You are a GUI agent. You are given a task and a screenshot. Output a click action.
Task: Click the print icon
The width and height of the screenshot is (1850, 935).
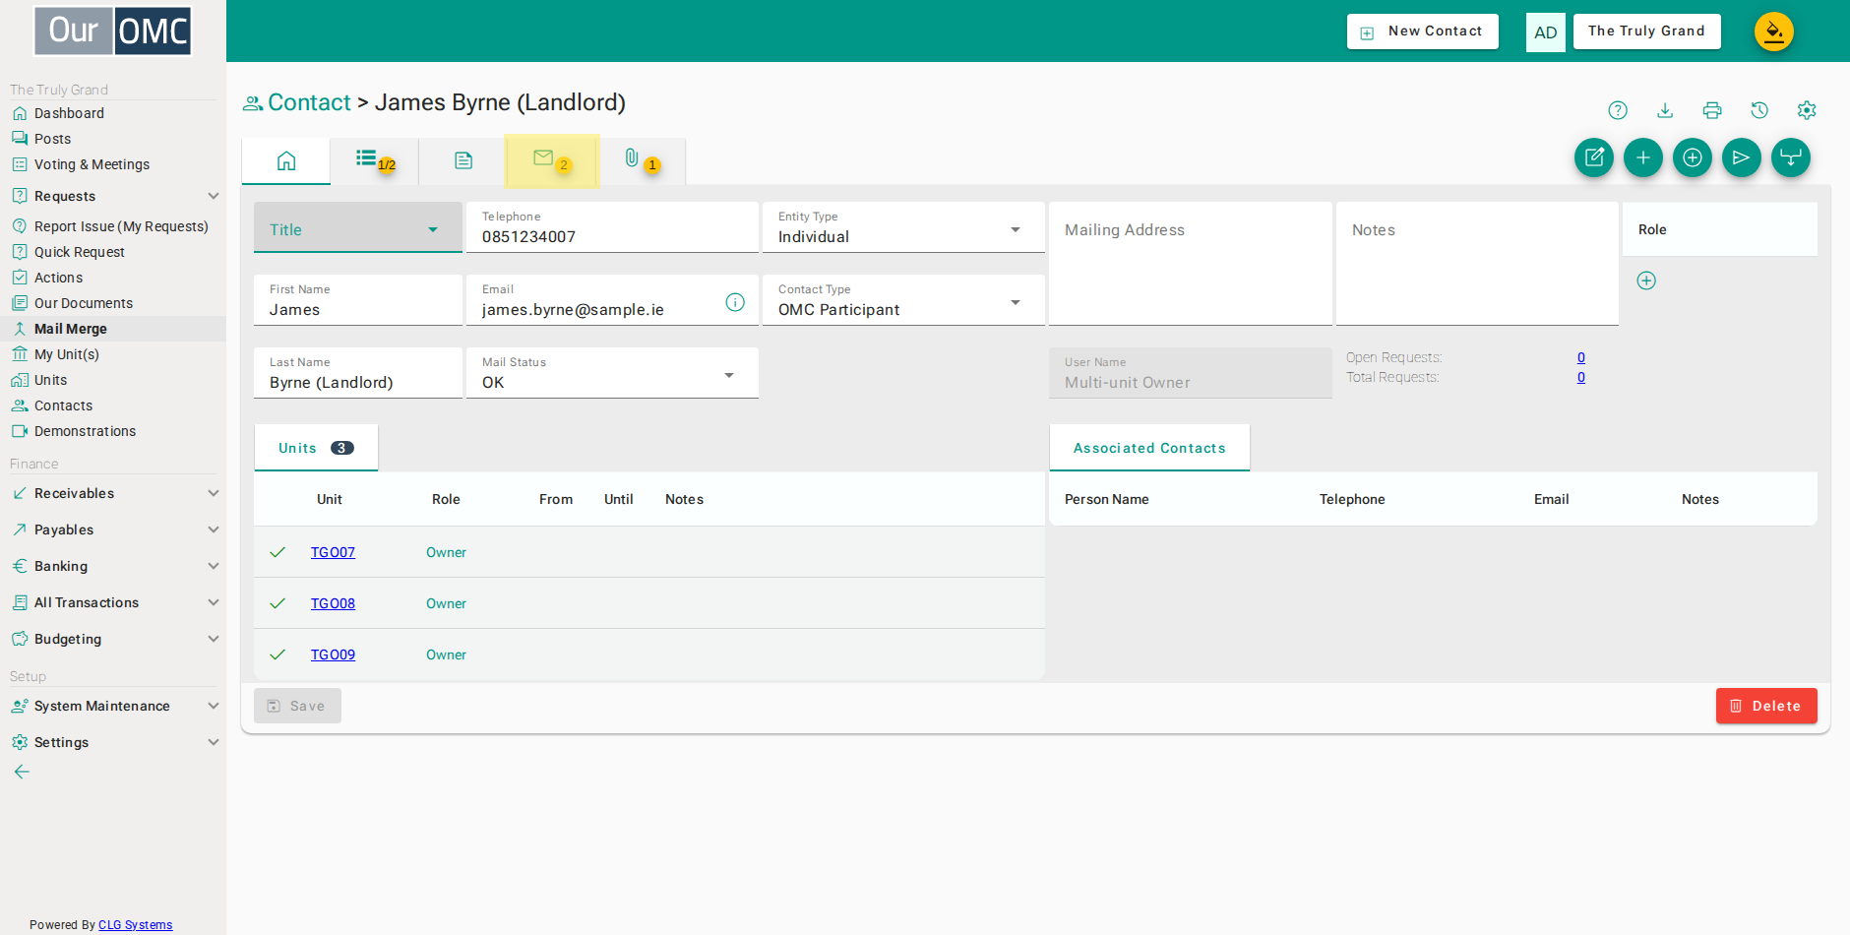1712,110
